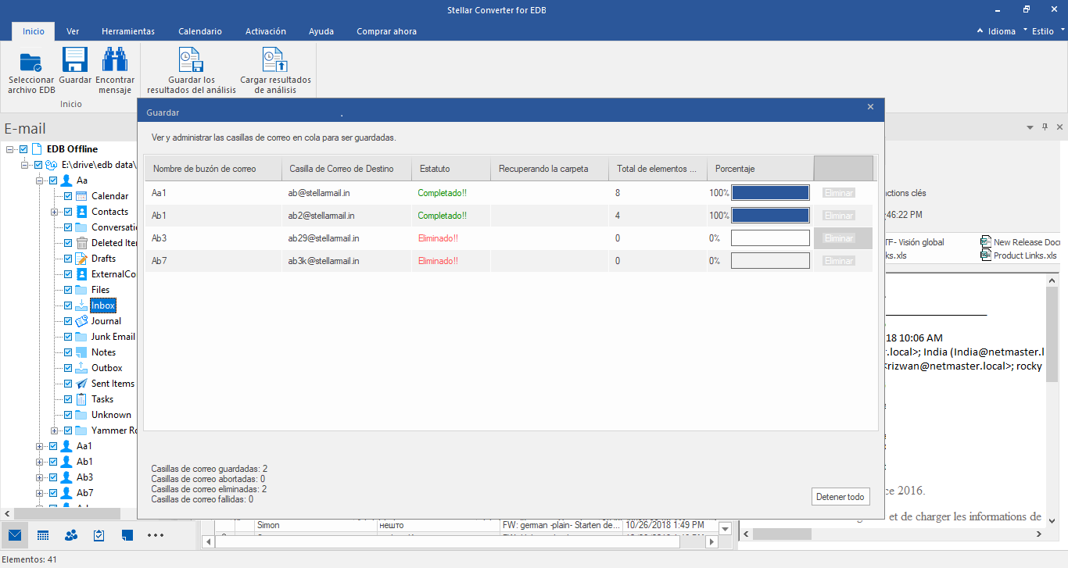Image resolution: width=1068 pixels, height=568 pixels.
Task: Expand the Contacts folder node
Action: (55, 212)
